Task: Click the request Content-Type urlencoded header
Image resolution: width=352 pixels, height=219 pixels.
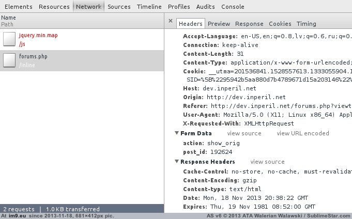Action: 267,62
